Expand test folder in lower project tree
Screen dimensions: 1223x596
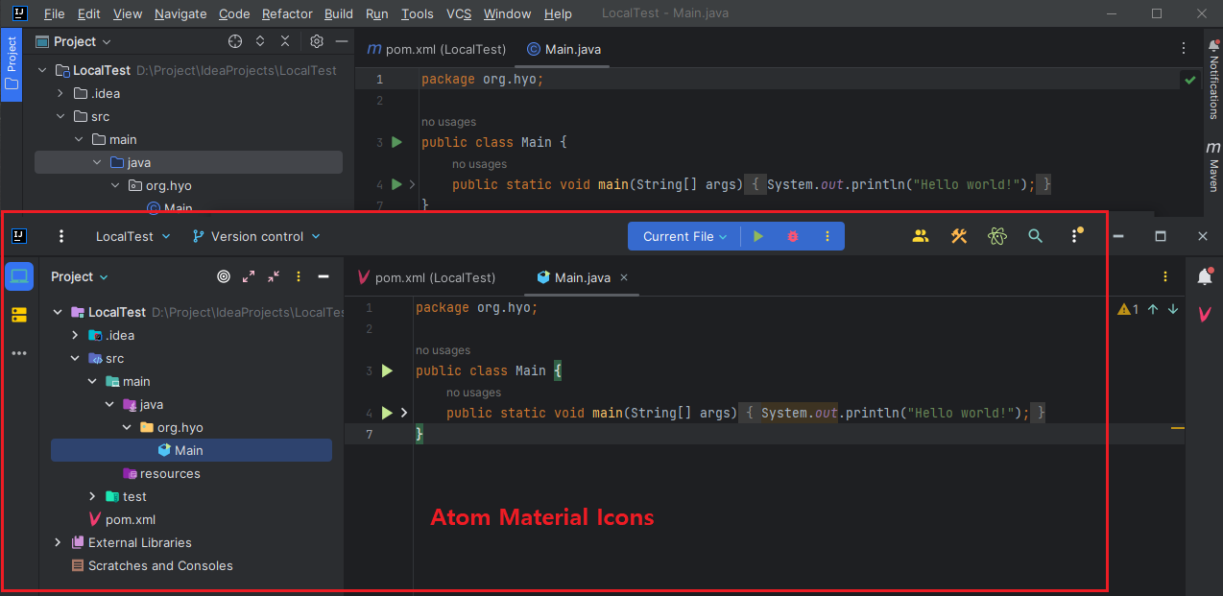click(x=92, y=496)
